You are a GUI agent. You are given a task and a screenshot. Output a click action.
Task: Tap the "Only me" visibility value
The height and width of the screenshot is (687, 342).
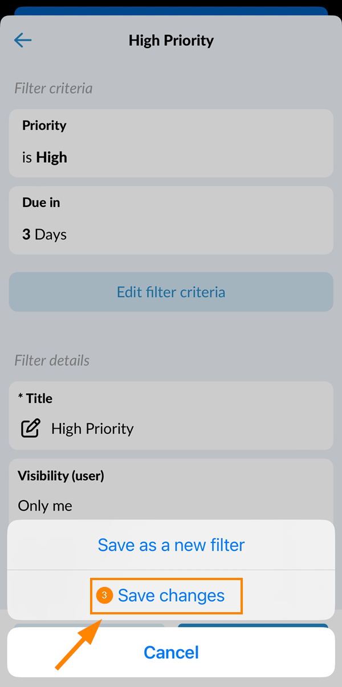45,506
